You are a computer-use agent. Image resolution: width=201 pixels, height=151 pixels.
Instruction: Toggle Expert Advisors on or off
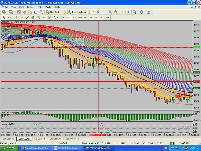tap(78, 12)
